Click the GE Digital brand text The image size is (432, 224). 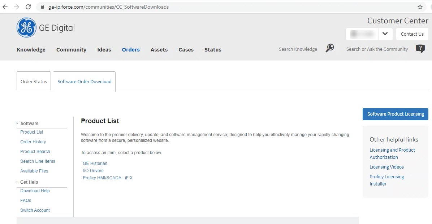pos(57,28)
